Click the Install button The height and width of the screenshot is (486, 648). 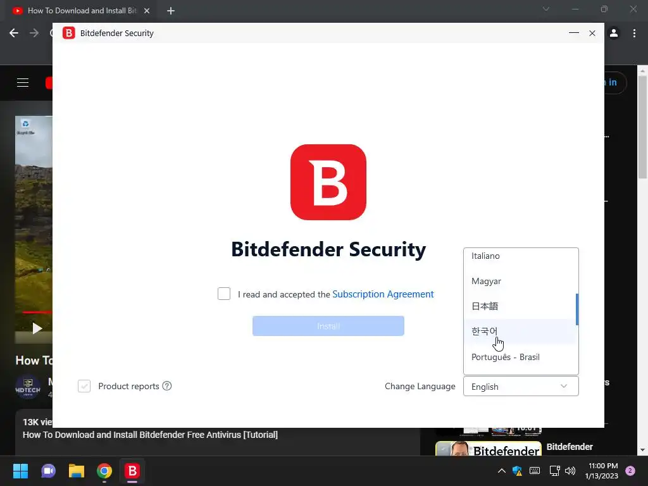point(328,326)
